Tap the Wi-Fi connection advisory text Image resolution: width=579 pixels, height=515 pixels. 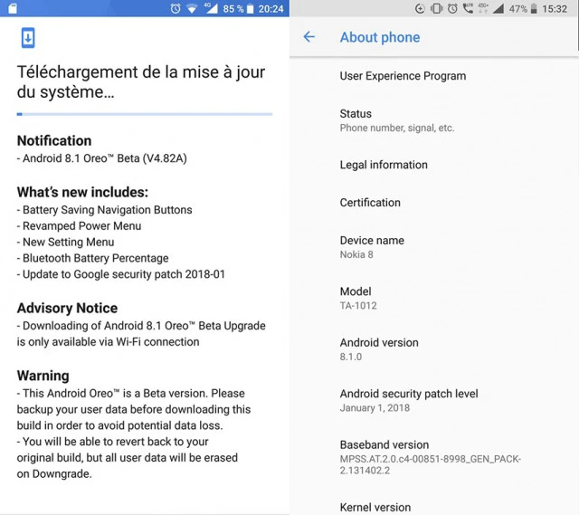(141, 334)
